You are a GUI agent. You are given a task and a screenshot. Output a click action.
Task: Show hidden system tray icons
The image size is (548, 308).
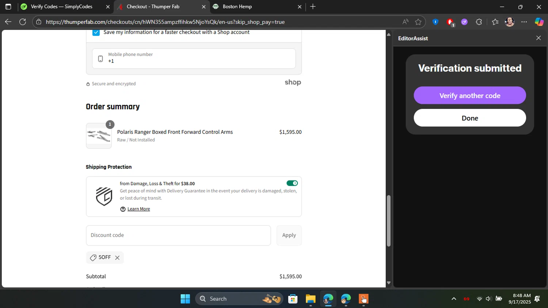[454, 299]
